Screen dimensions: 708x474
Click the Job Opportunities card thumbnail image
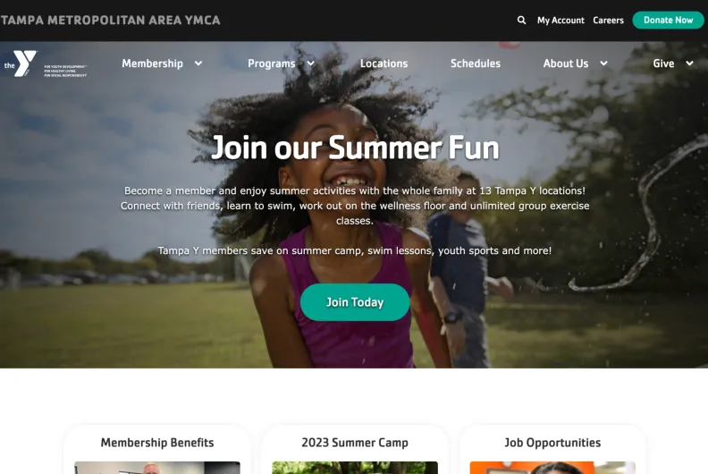[x=552, y=468]
